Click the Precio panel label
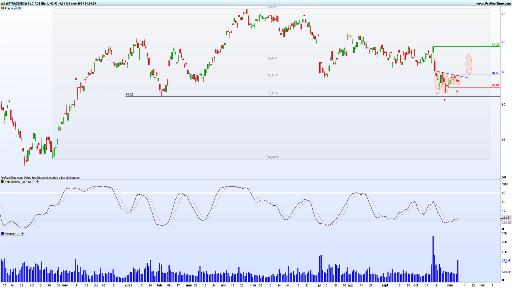This screenshot has width=512, height=288. (9, 8)
